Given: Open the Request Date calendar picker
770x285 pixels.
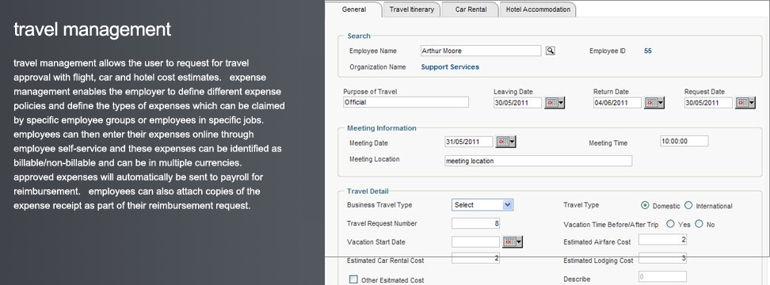Looking at the screenshot, I should coord(745,103).
